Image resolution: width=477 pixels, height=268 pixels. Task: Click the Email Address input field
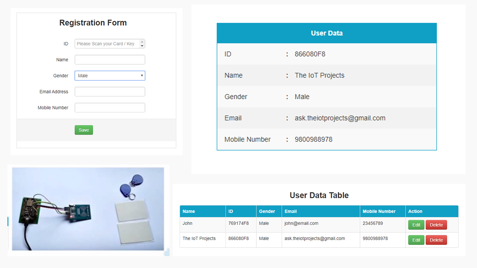pyautogui.click(x=110, y=92)
